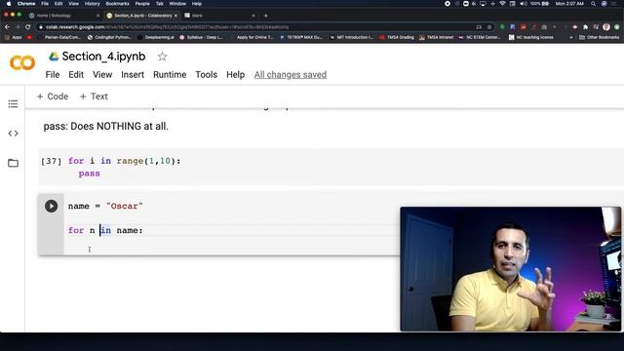Click the text pass: Does NOTHING at all.
Viewport: 624px width, 351px height.
tap(106, 126)
